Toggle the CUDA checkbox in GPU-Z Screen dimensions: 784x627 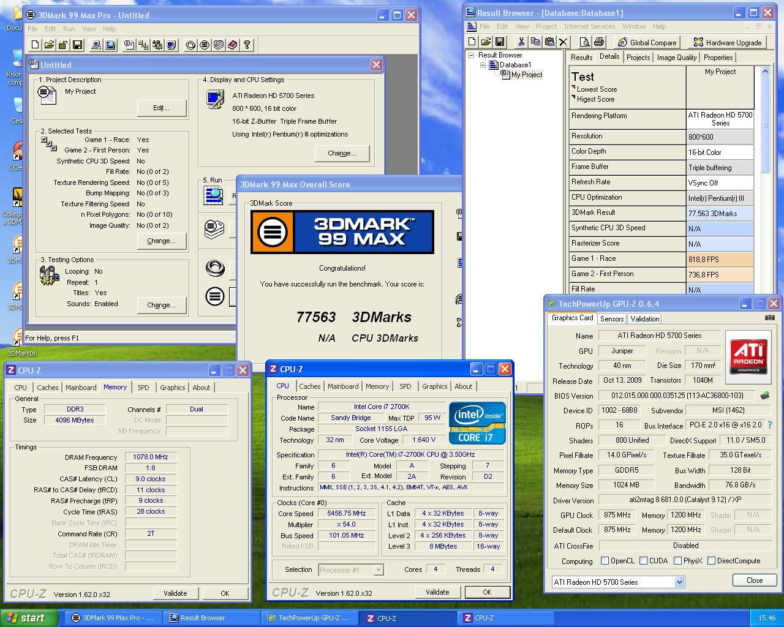pos(643,561)
